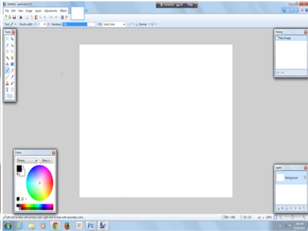Activate the Clone Stamp tool
The width and height of the screenshot is (308, 231).
point(7,83)
